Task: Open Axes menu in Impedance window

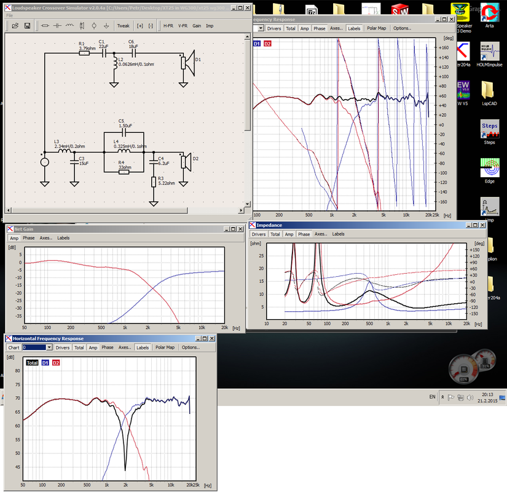Action: click(321, 234)
